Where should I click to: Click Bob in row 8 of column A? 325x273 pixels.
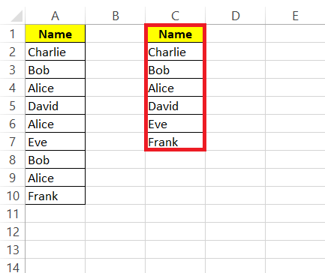[x=56, y=160]
